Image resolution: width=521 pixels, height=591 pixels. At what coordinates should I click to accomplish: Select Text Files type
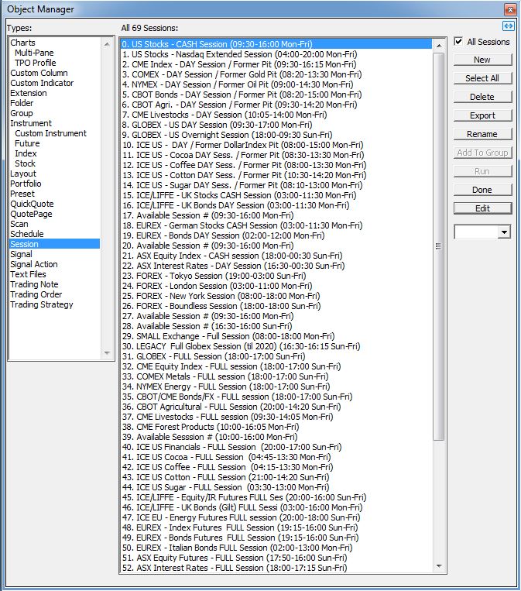point(28,274)
